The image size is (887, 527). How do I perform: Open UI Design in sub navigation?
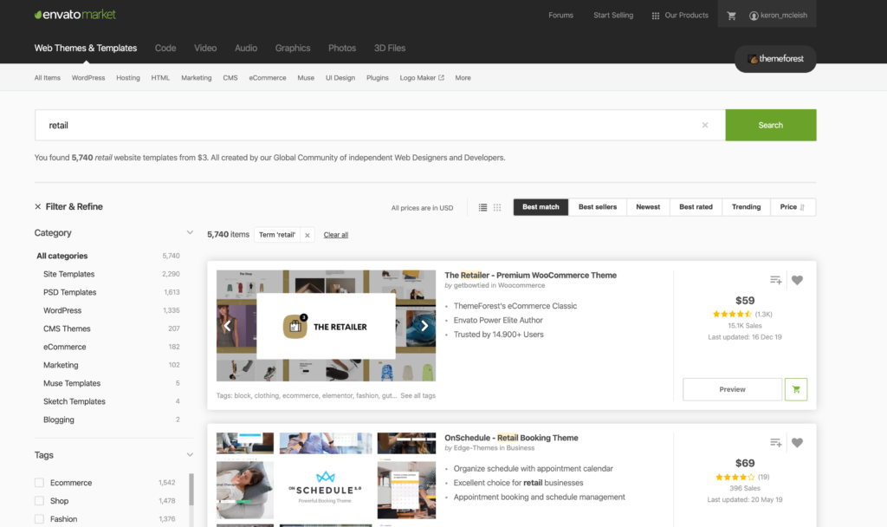point(340,78)
